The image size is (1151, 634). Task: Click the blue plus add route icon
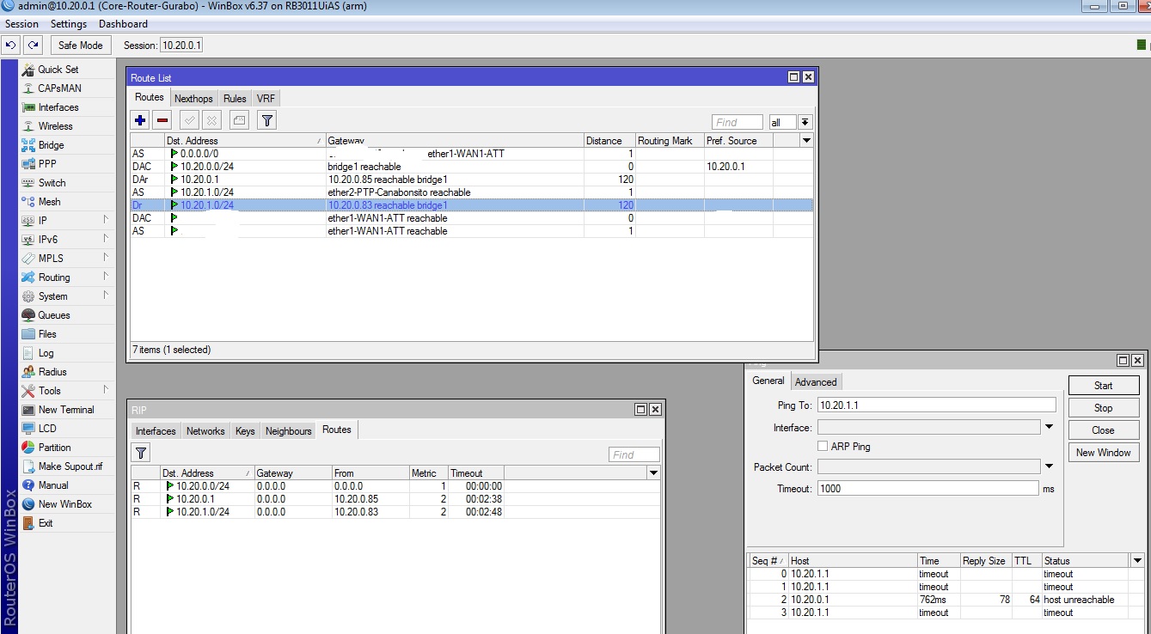tap(140, 121)
